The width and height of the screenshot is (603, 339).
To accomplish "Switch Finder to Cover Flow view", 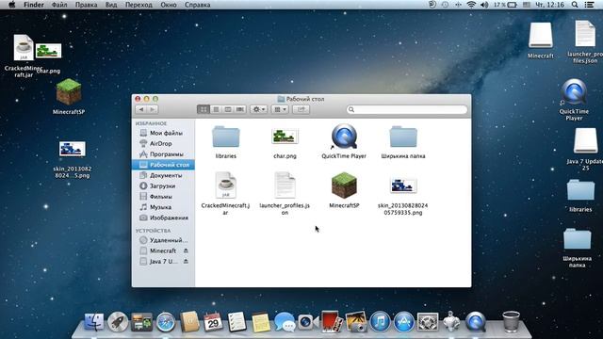I will pos(240,109).
